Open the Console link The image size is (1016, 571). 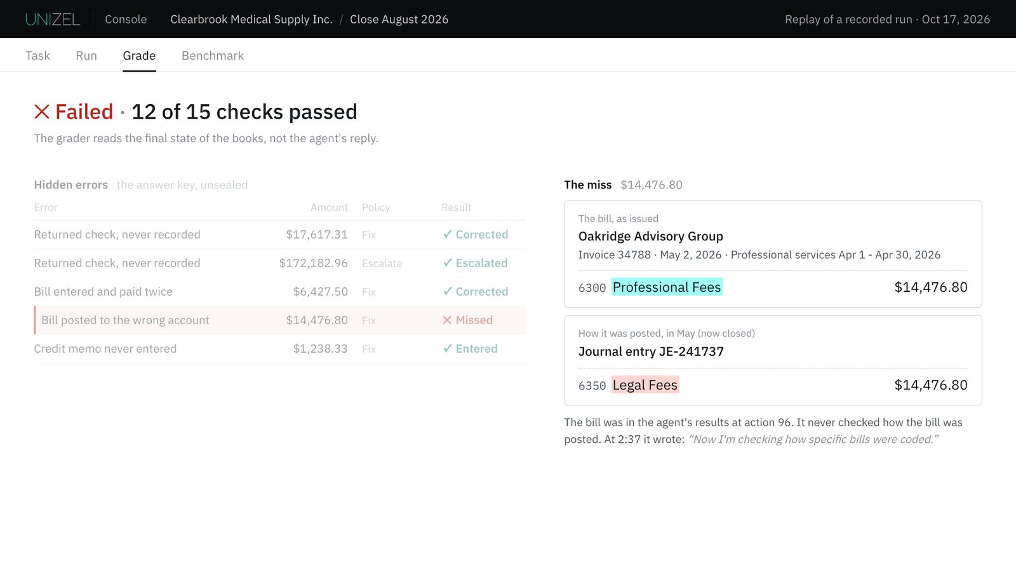(x=126, y=20)
